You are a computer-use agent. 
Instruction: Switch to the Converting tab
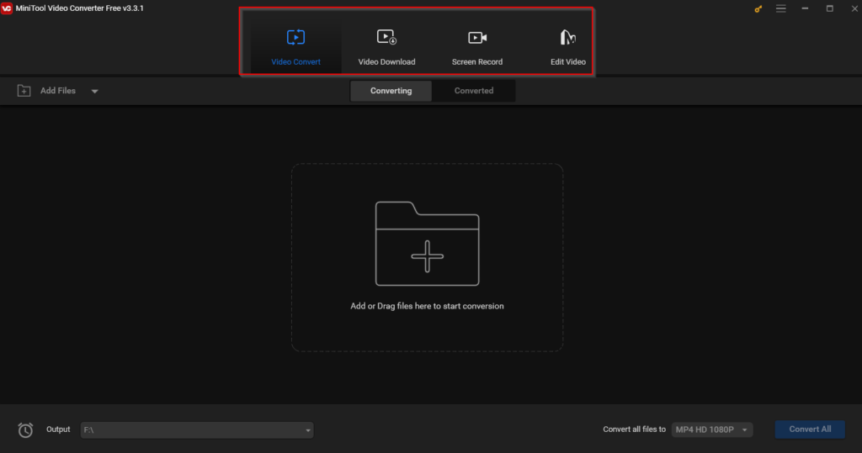(391, 91)
